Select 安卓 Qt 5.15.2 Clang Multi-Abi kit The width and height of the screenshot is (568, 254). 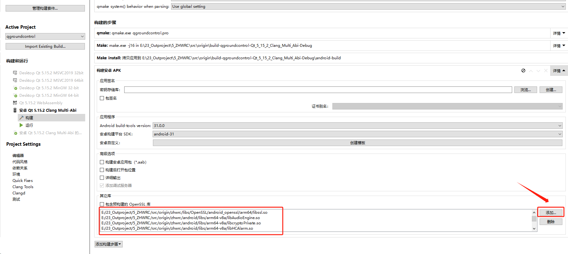pyautogui.click(x=48, y=110)
